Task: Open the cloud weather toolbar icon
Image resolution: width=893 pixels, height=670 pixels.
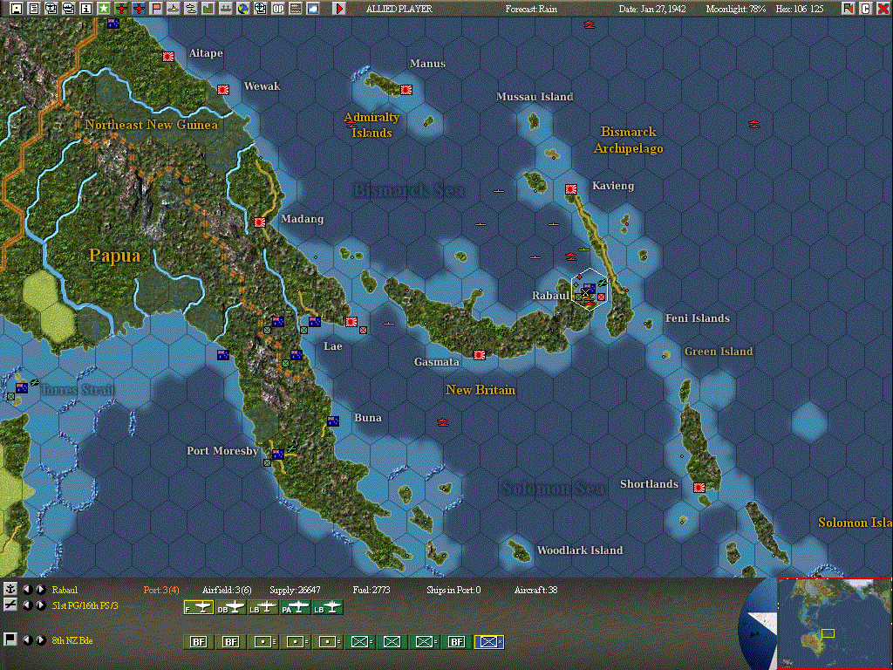Action: point(313,9)
